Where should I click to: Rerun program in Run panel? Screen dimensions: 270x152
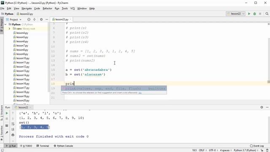(x=7, y=113)
